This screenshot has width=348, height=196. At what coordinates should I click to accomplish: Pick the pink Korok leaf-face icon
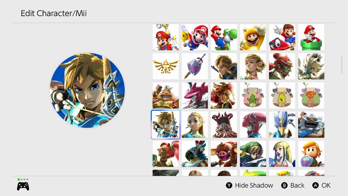[253, 95]
